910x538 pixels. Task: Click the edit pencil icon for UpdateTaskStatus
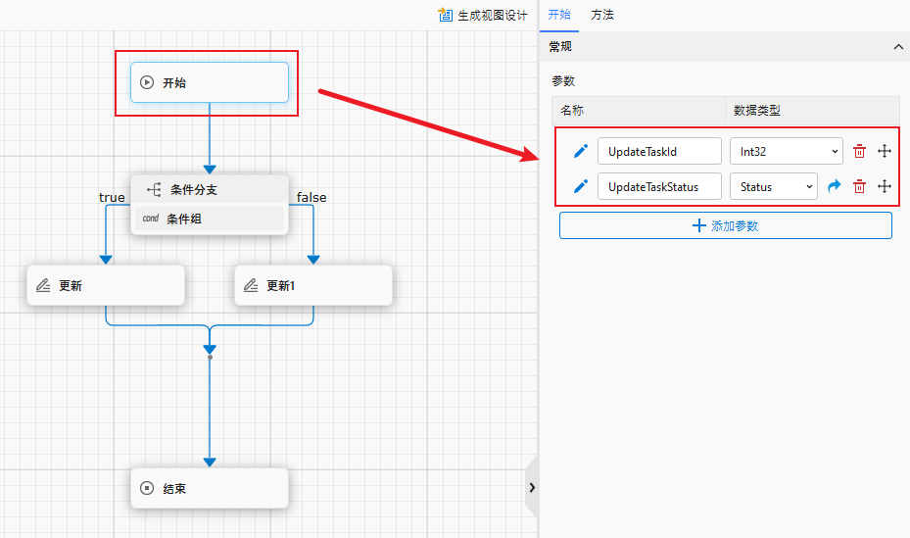click(580, 186)
